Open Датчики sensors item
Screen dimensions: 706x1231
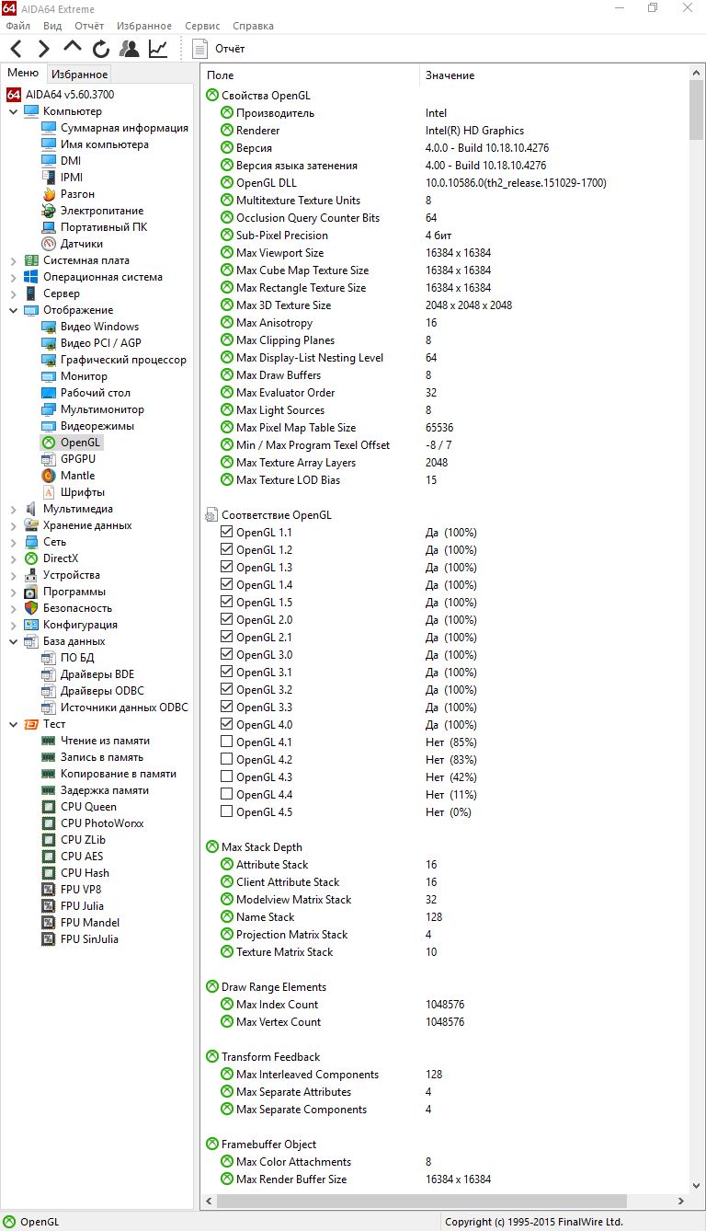(81, 244)
